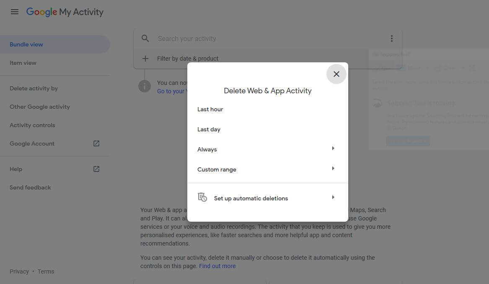
Task: Click the info circle icon
Action: (145, 86)
